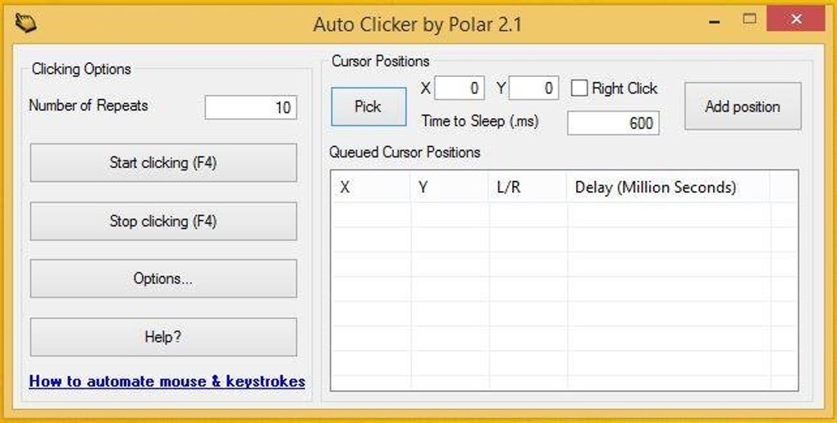This screenshot has height=423, width=837.
Task: Open the Options... dialog
Action: (163, 279)
